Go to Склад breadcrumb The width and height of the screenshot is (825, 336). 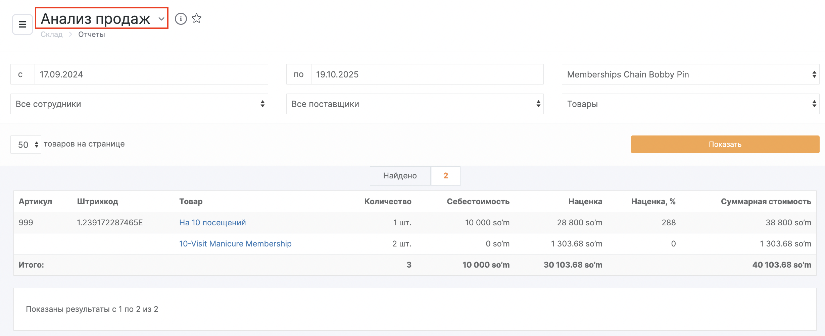pyautogui.click(x=51, y=35)
